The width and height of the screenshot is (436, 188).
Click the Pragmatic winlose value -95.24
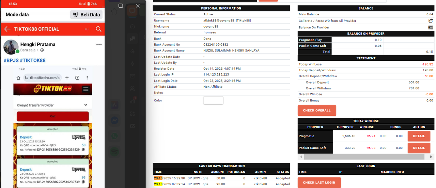(x=371, y=136)
